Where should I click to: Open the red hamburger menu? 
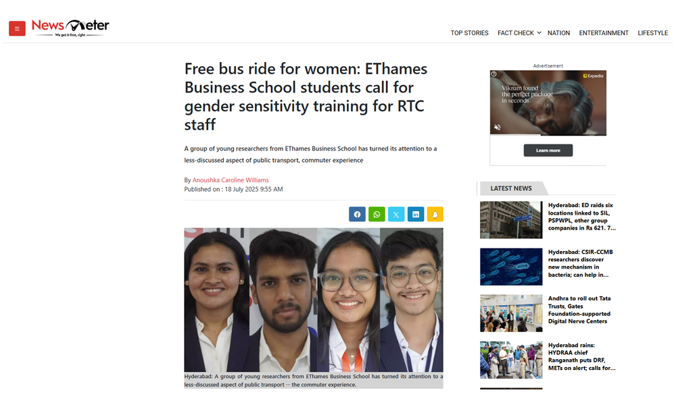[18, 28]
